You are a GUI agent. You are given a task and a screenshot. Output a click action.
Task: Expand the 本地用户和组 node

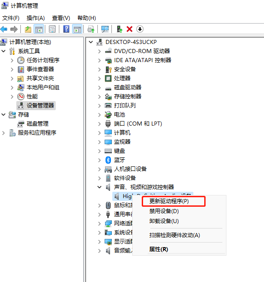pos(12,88)
